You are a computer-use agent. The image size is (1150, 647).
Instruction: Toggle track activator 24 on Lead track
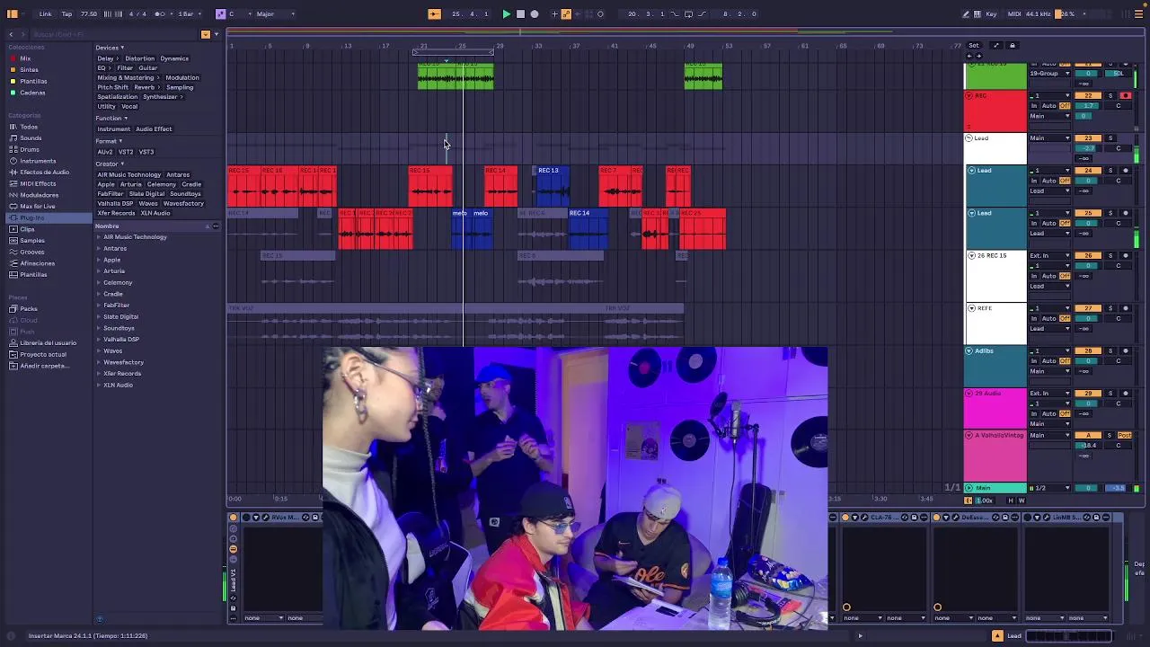(1088, 171)
